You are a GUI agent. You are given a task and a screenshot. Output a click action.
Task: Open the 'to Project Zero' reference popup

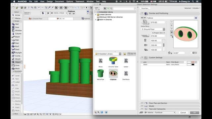pyautogui.click(x=164, y=33)
